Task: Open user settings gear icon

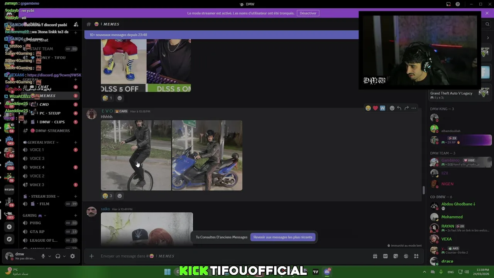Action: click(x=73, y=256)
